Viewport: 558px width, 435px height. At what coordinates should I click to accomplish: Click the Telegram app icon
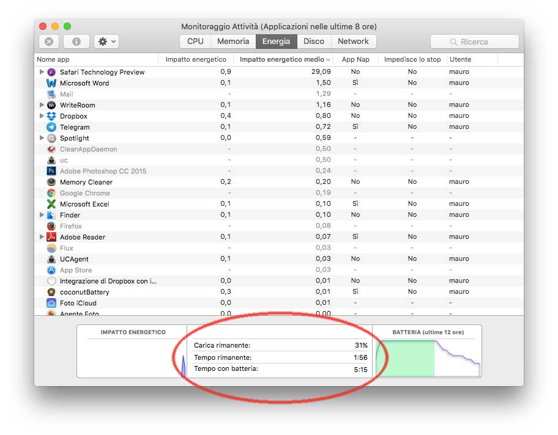pyautogui.click(x=51, y=127)
